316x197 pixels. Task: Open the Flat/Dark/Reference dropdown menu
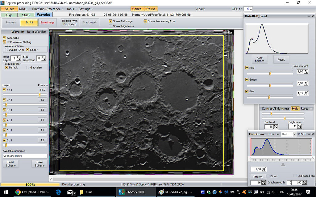(x=47, y=9)
